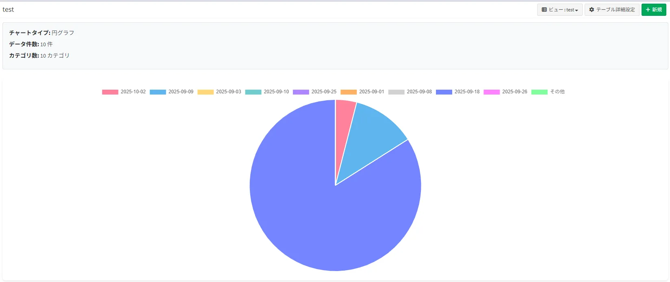Toggle the 2025-09-09 legend label
Viewport: 670px width, 282px height.
(x=181, y=92)
